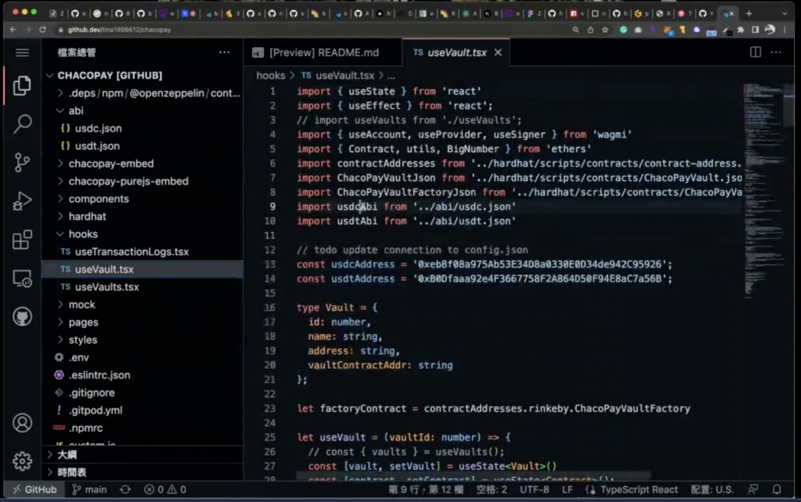The height and width of the screenshot is (502, 801).
Task: Close the useVault.tsx tab
Action: [498, 52]
